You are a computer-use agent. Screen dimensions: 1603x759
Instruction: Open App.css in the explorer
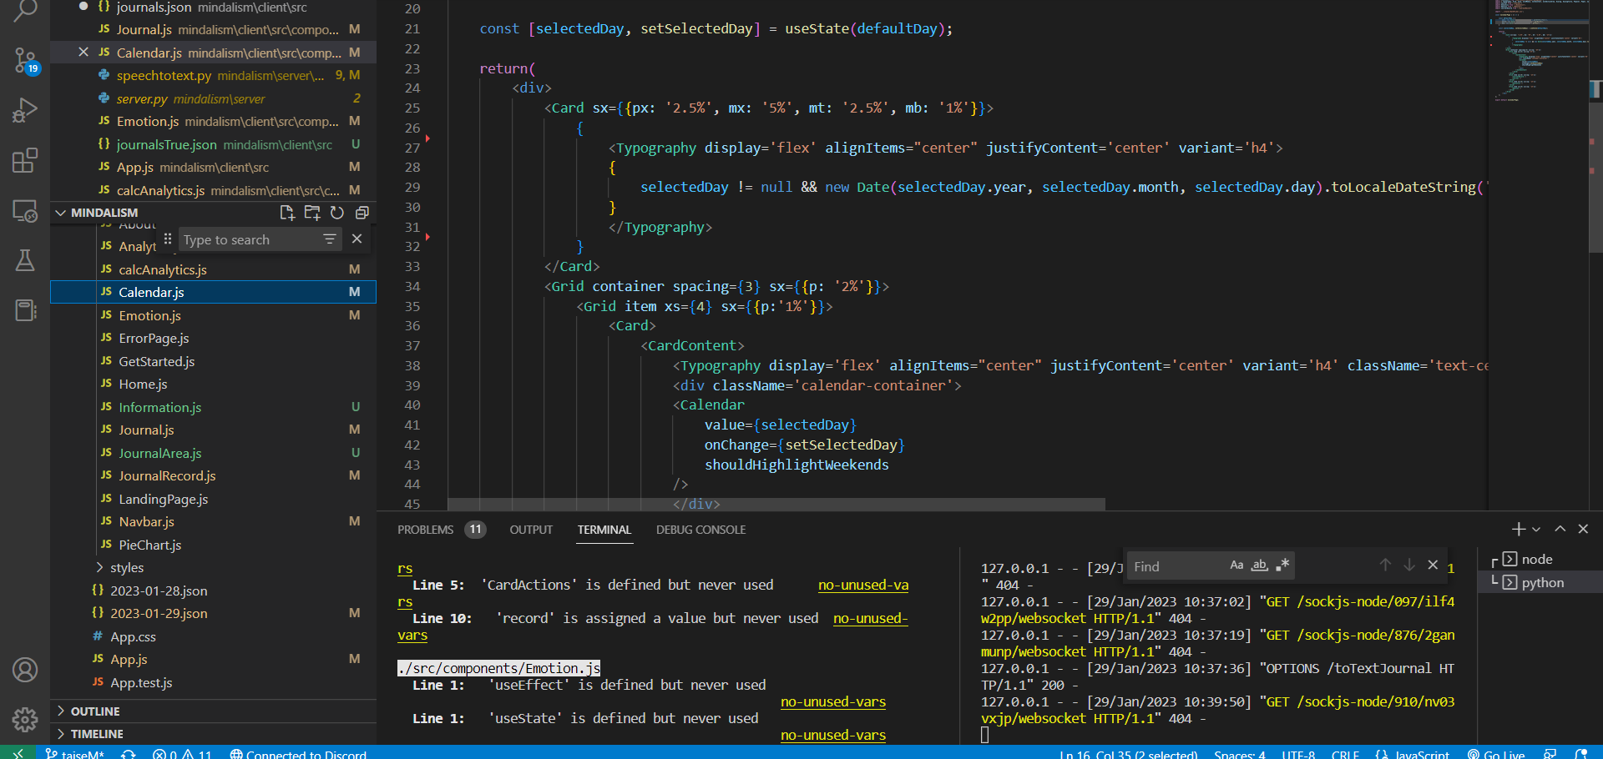coord(133,636)
